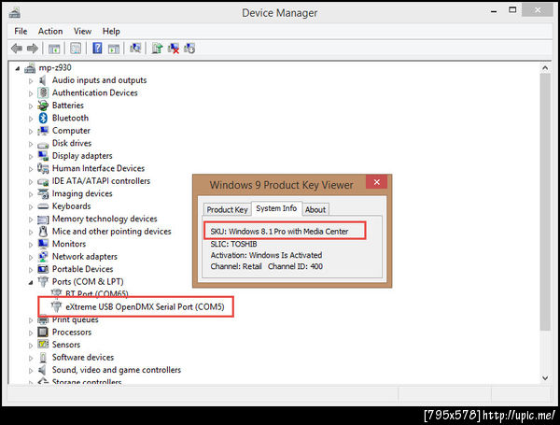The width and height of the screenshot is (560, 425).
Task: Click the blue Help toolbar icon
Action: [97, 49]
